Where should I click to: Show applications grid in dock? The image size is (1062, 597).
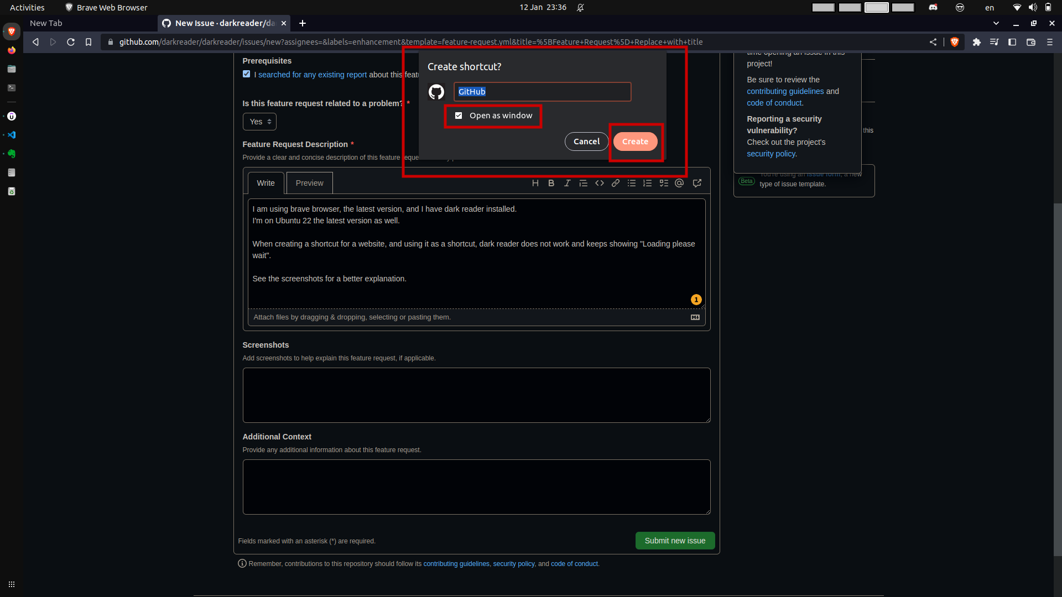point(12,584)
